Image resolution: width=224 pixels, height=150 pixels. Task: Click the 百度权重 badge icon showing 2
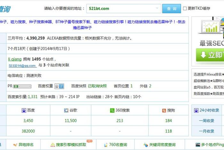59,86
